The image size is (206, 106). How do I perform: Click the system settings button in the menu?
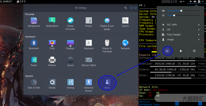pos(167,51)
